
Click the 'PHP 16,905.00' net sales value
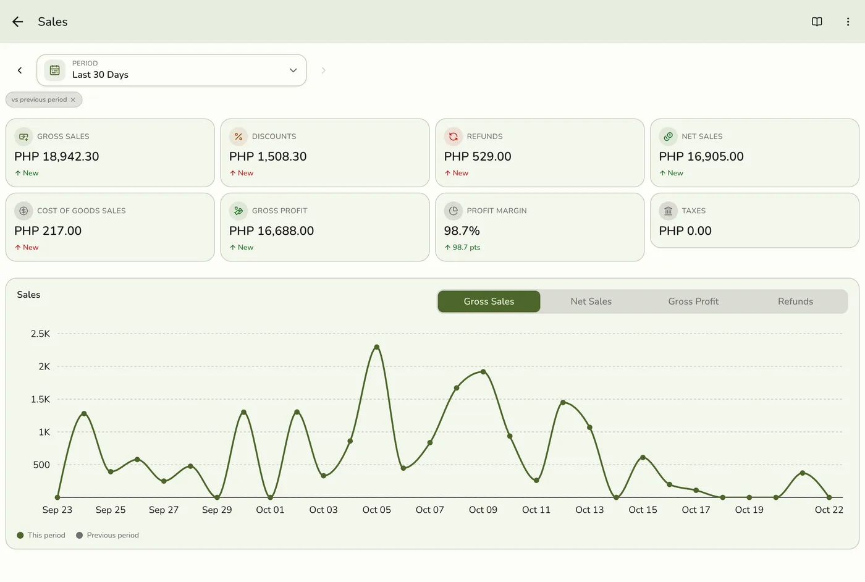[x=701, y=157]
